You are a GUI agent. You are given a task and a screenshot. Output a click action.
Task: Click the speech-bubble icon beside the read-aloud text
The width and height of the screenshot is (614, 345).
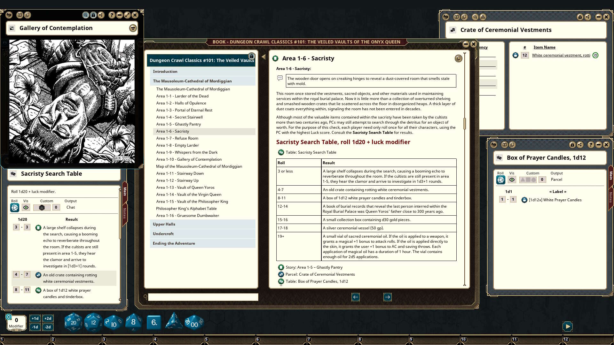pyautogui.click(x=280, y=78)
